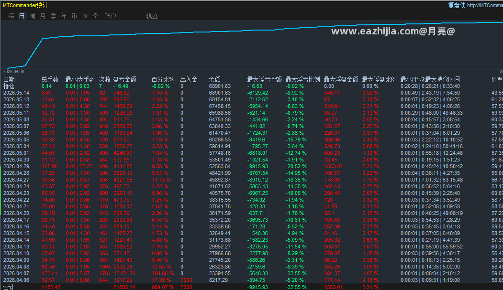This screenshot has height=290, width=503.
Task: Open the 备 notes tab
Action: [x=96, y=16]
